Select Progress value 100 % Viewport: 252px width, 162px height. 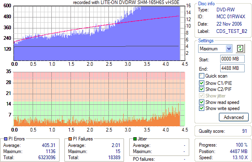(x=241, y=145)
